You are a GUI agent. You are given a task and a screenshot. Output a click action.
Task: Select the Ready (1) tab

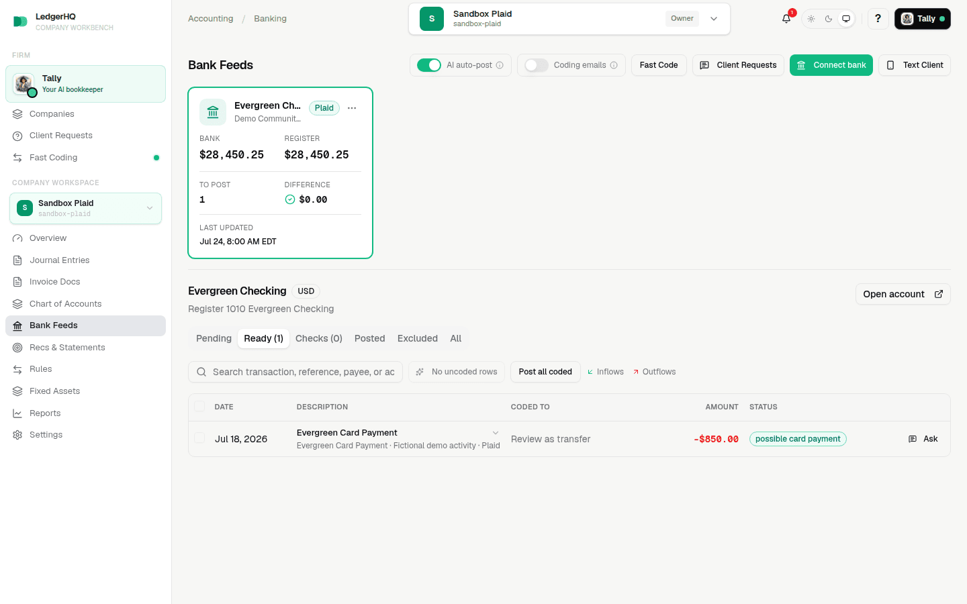click(x=264, y=338)
